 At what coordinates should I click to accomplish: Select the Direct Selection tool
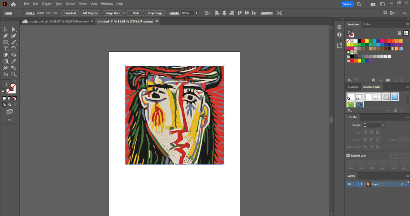coord(14,29)
